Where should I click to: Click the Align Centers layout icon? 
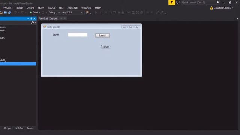106,12
